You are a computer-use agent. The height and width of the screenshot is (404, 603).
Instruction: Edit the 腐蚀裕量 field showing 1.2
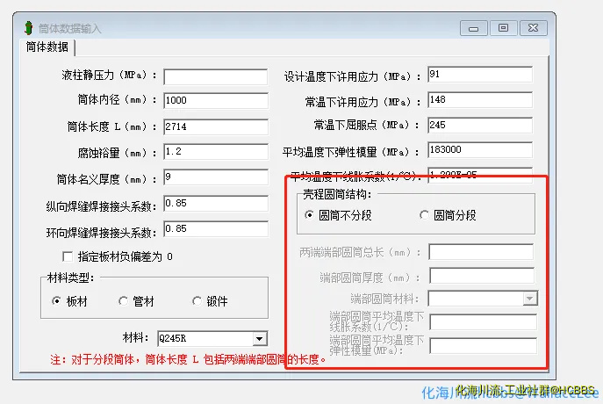point(216,152)
